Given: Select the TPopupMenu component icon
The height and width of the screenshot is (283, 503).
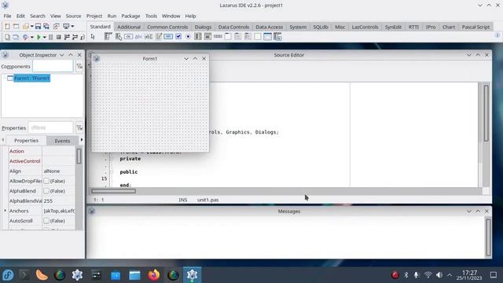Looking at the screenshot, I should pos(119,37).
